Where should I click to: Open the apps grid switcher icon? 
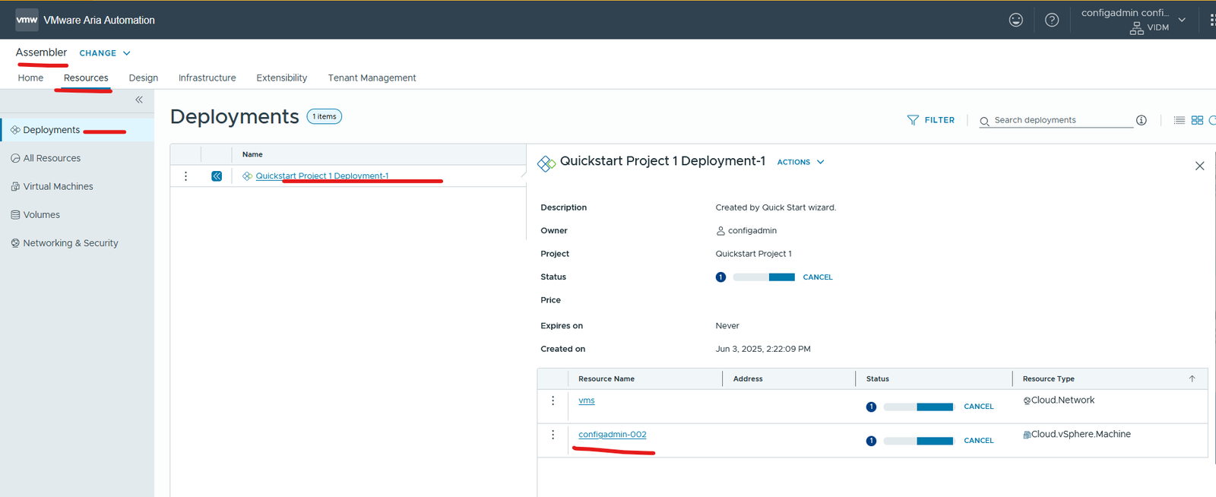click(1212, 20)
